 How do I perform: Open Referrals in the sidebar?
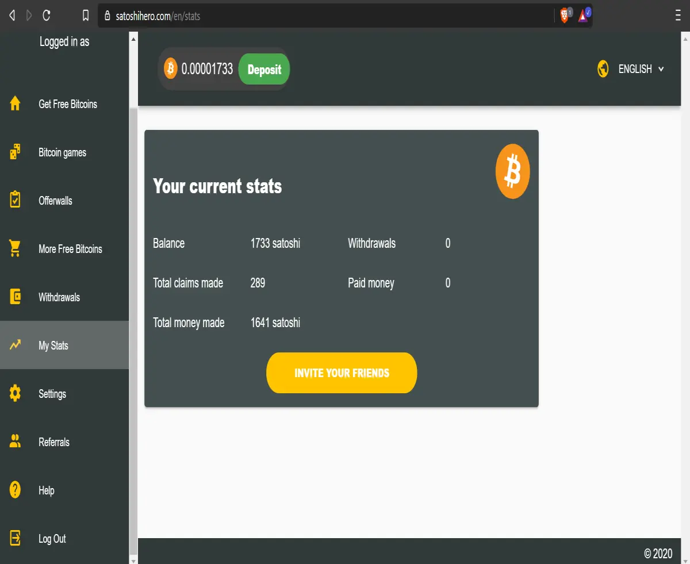coord(64,442)
